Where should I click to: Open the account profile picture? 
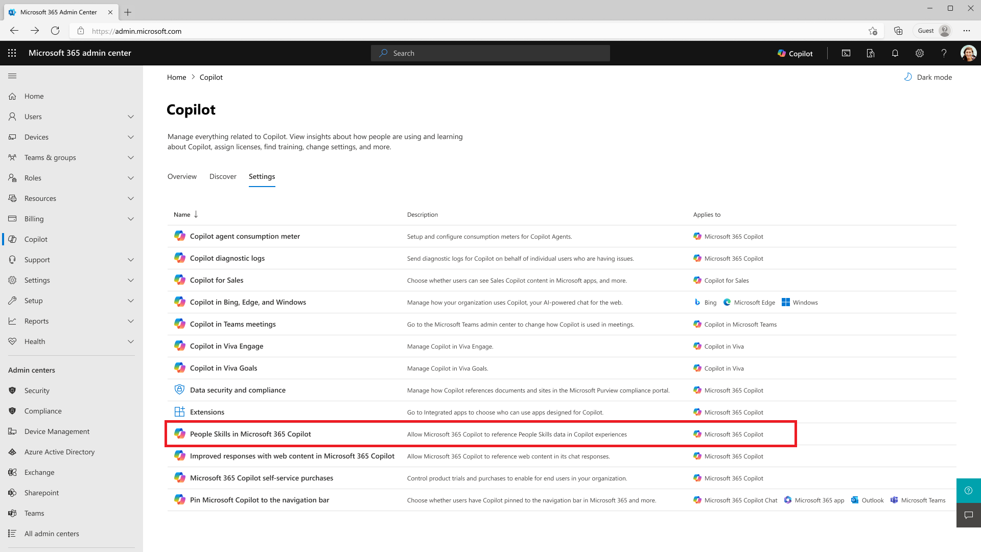968,53
